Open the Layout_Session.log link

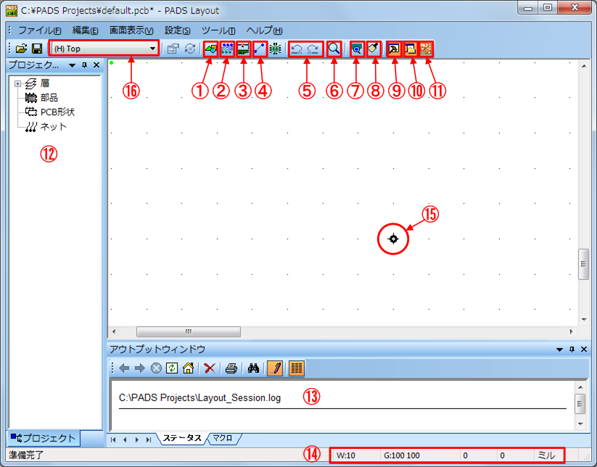[x=200, y=397]
